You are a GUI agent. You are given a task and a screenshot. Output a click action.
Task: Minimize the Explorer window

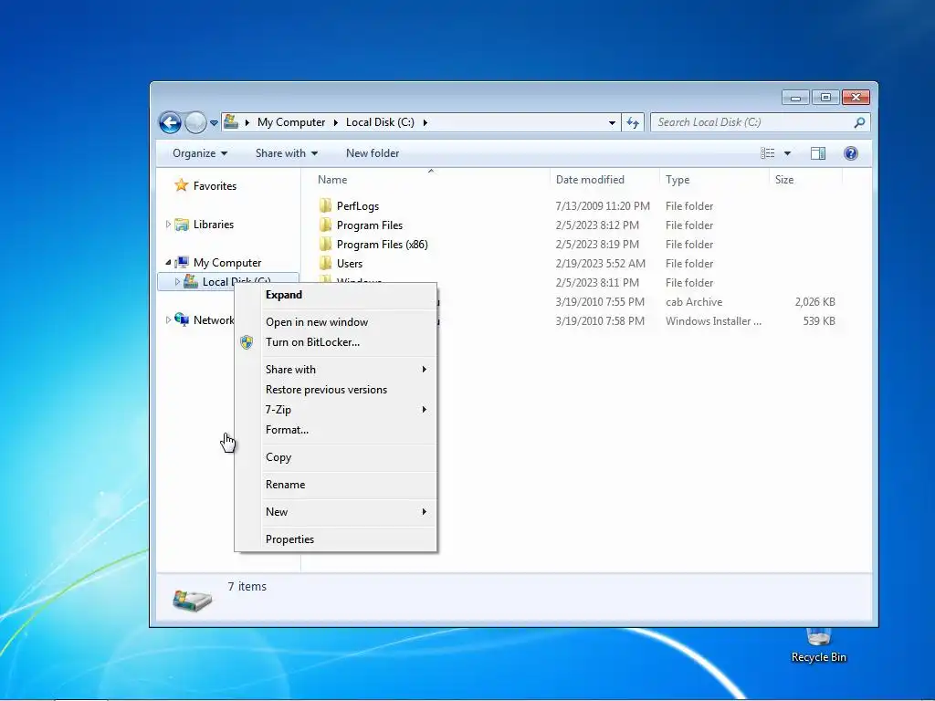795,97
